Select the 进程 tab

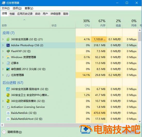4,14
